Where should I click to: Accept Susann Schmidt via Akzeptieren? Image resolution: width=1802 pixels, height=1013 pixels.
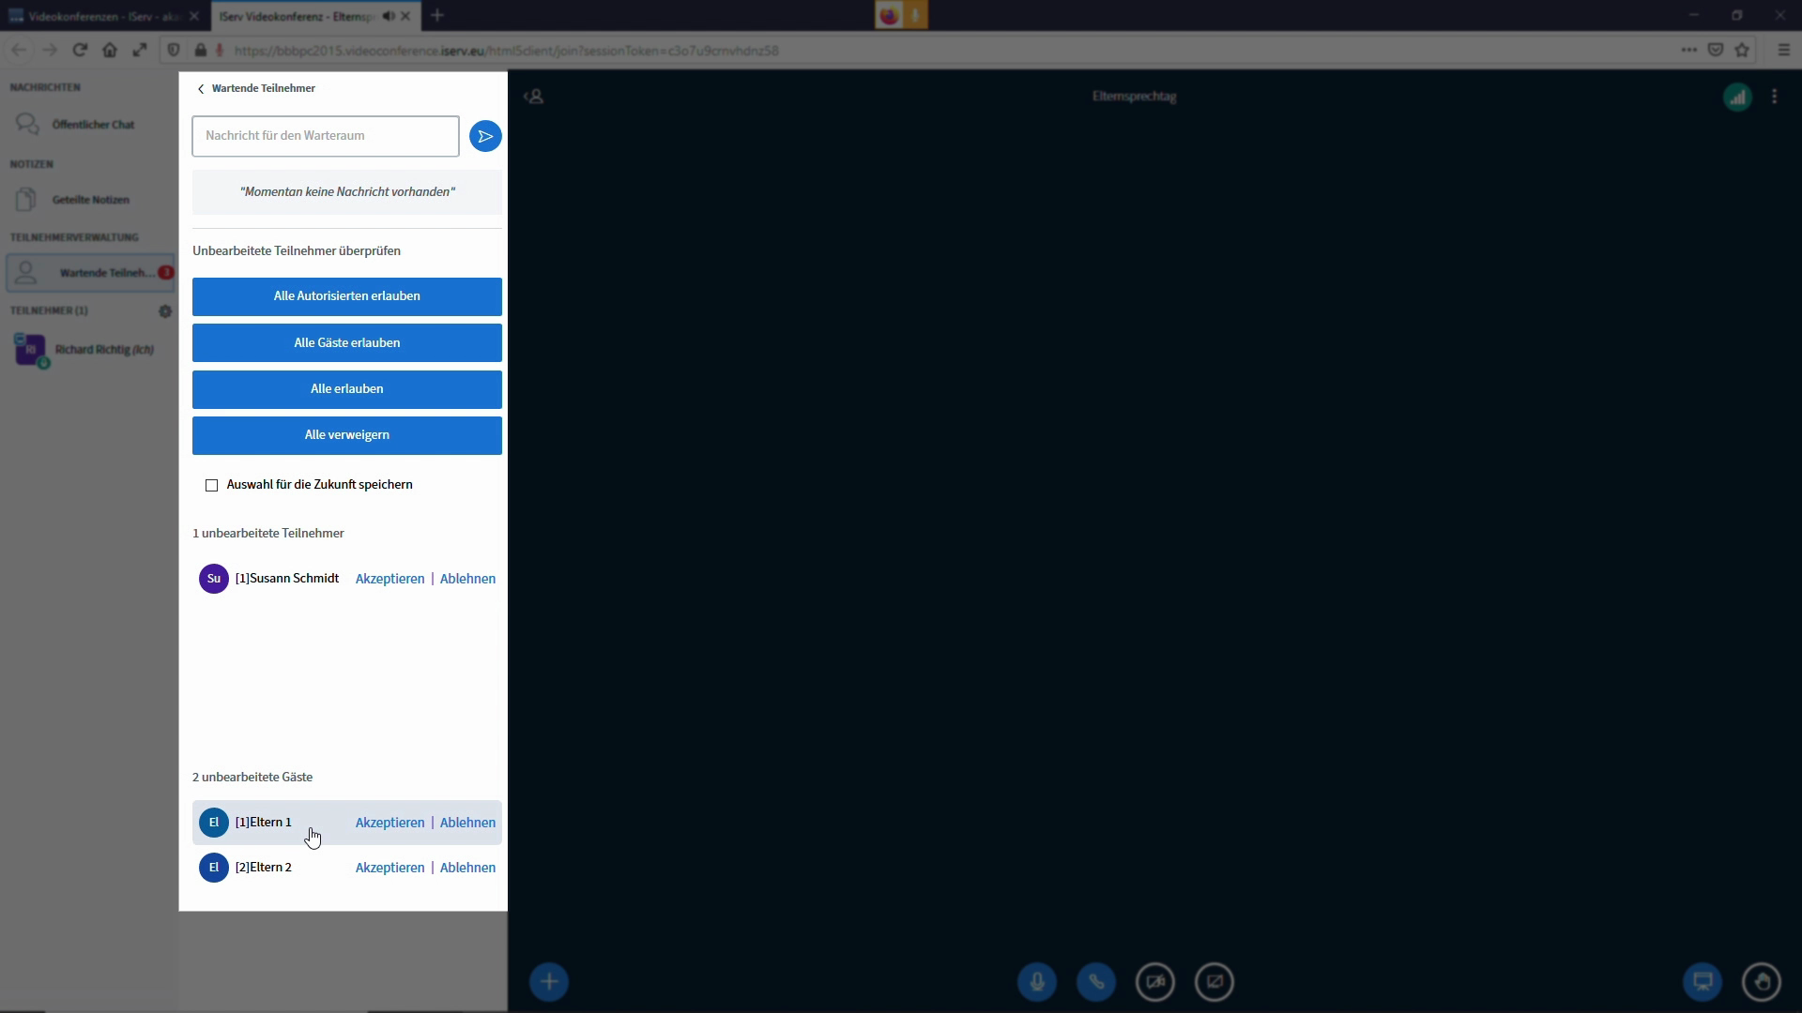click(x=389, y=579)
